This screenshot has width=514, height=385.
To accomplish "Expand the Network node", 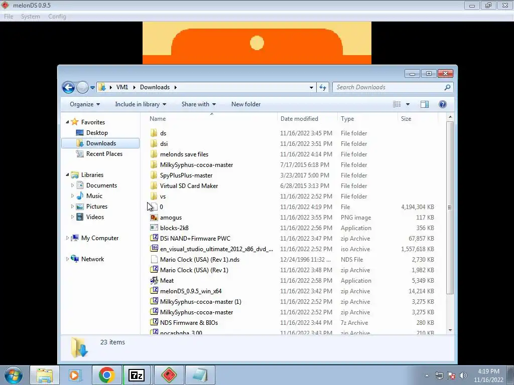I will (x=67, y=259).
